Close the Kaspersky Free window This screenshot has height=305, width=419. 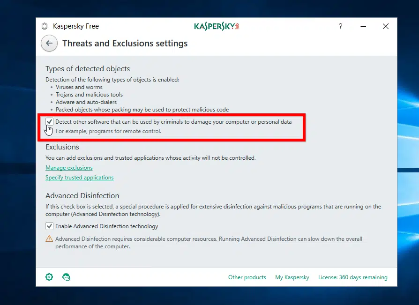click(x=386, y=26)
